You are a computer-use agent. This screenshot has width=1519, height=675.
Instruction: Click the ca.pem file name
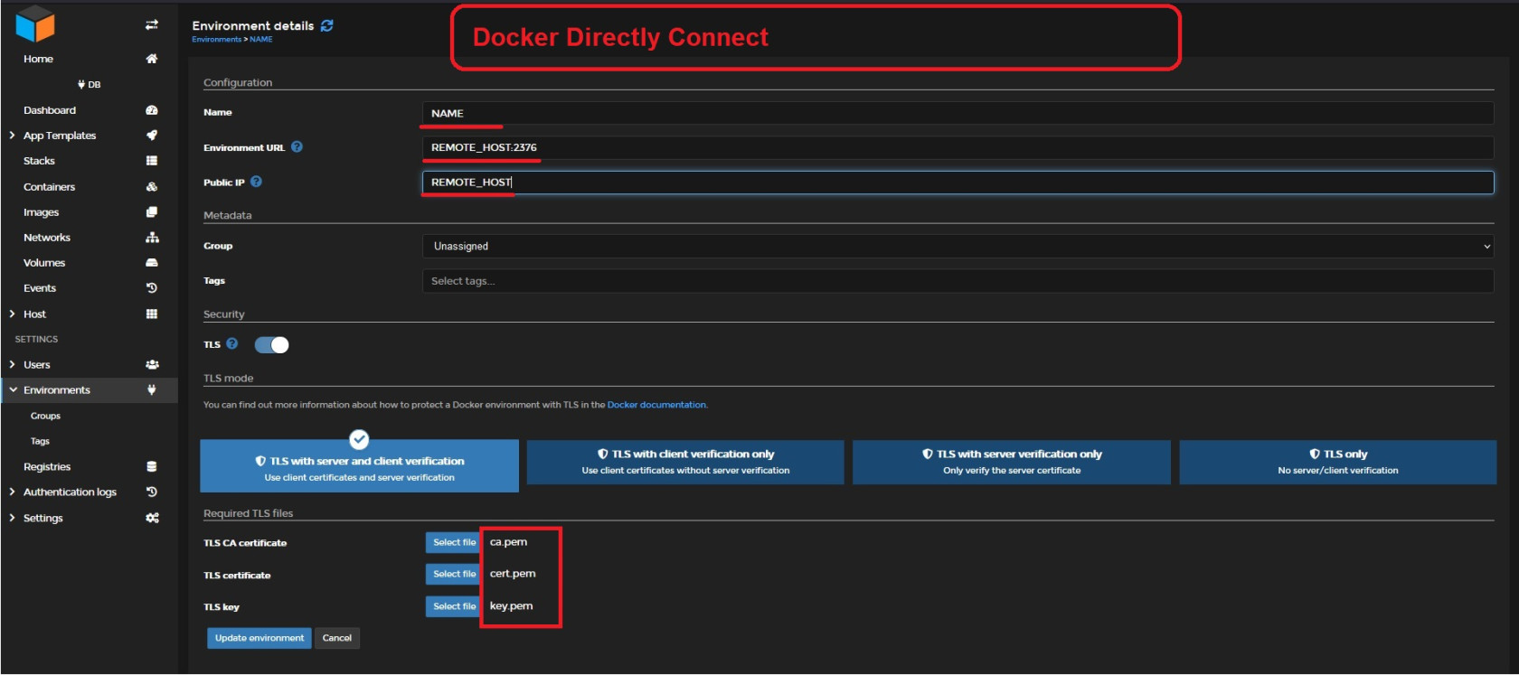click(x=508, y=542)
